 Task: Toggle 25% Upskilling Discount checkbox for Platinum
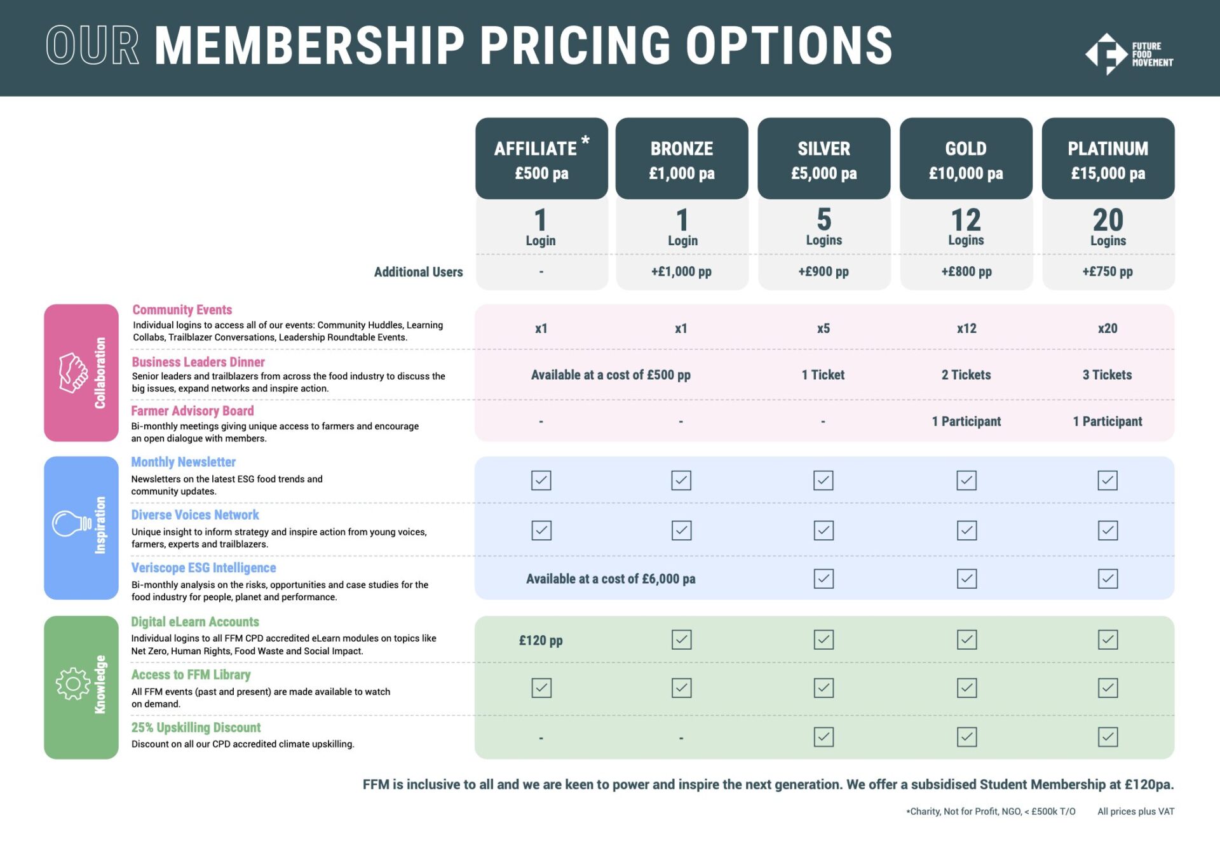pyautogui.click(x=1108, y=737)
